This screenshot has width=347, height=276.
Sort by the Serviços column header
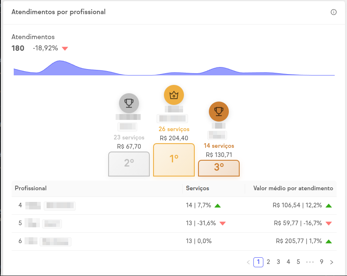point(198,188)
